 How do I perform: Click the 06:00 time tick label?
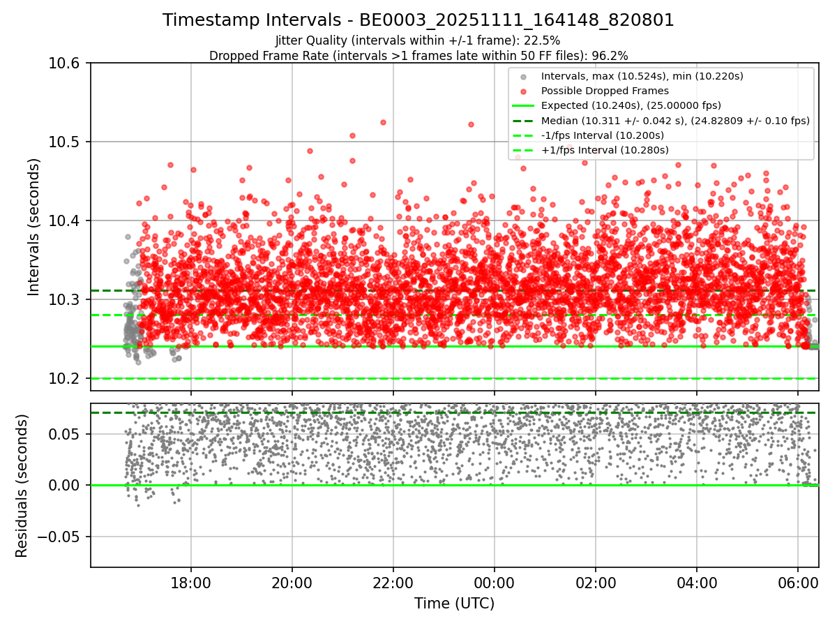(798, 582)
